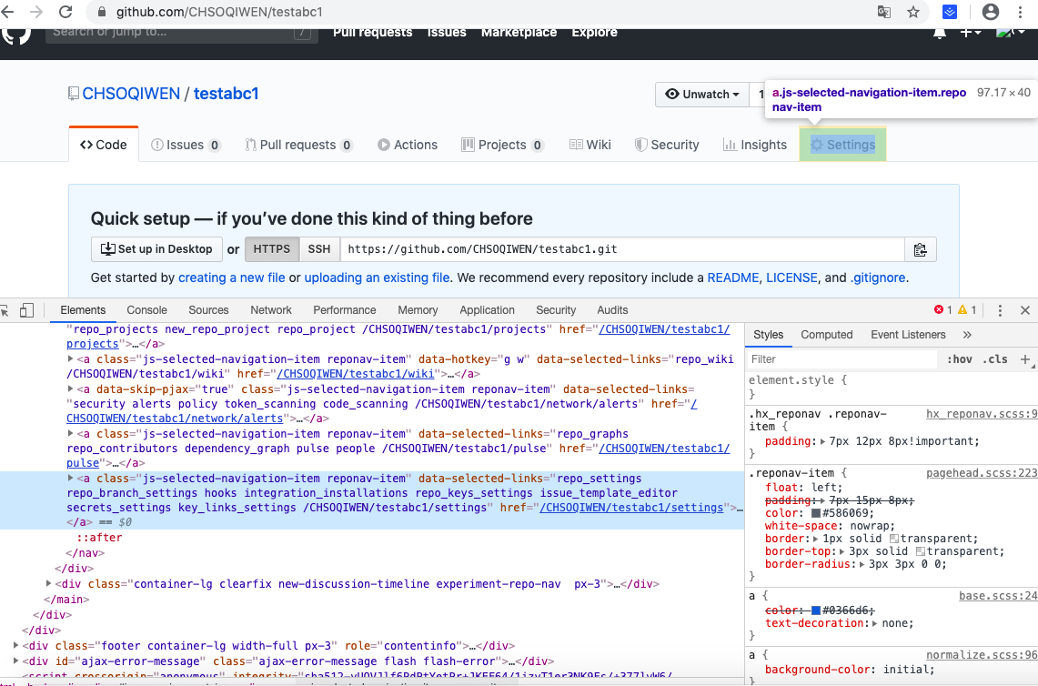The height and width of the screenshot is (686, 1038).
Task: Select the HTTPS clone option
Action: pos(271,249)
